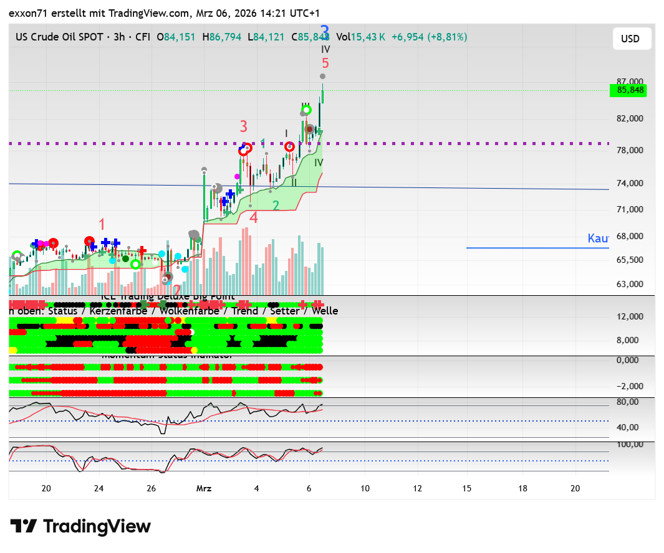Click the green wave label 2 in the cloud

pyautogui.click(x=275, y=206)
